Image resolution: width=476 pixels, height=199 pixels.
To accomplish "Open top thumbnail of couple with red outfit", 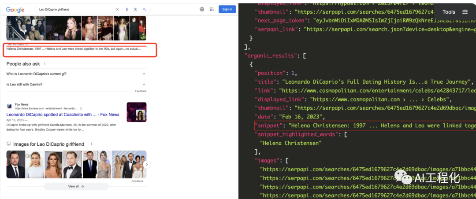I will click(x=138, y=28).
